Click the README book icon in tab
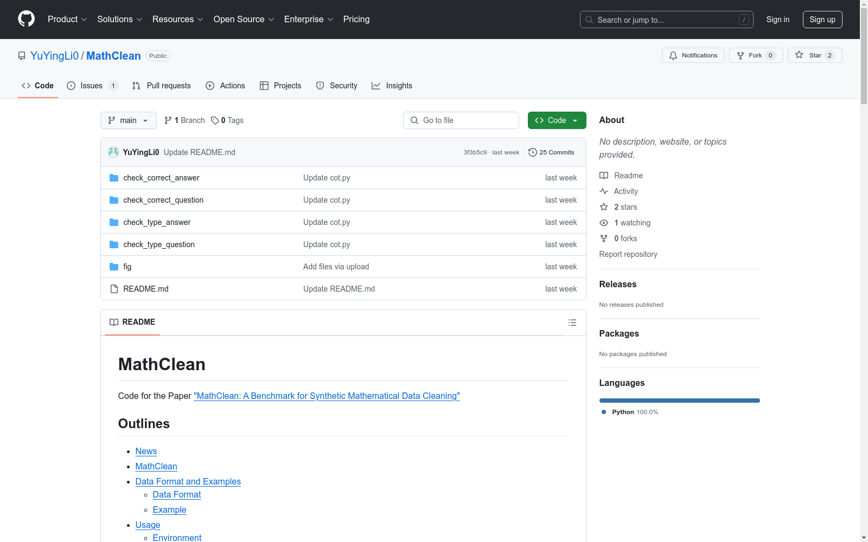Image resolution: width=868 pixels, height=542 pixels. click(x=114, y=322)
